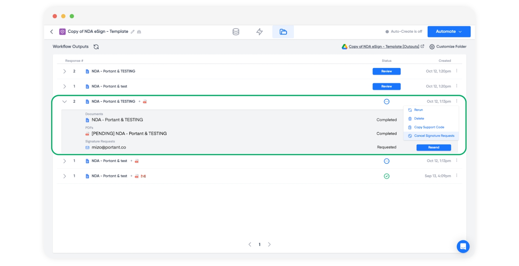Image resolution: width=519 pixels, height=266 pixels.
Task: Click Review button for NDA - Portant & test
Action: click(386, 86)
